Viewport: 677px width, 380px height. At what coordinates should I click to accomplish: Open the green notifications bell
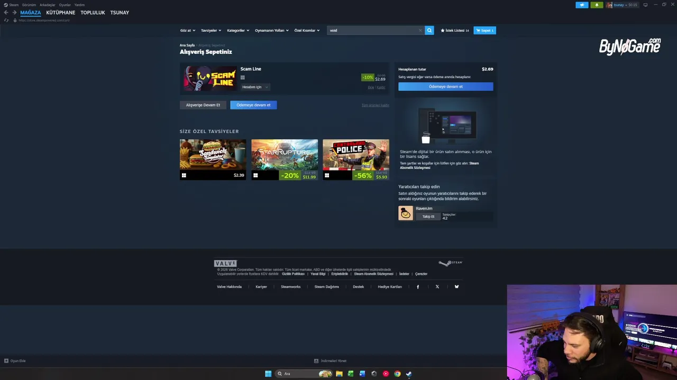(x=597, y=5)
